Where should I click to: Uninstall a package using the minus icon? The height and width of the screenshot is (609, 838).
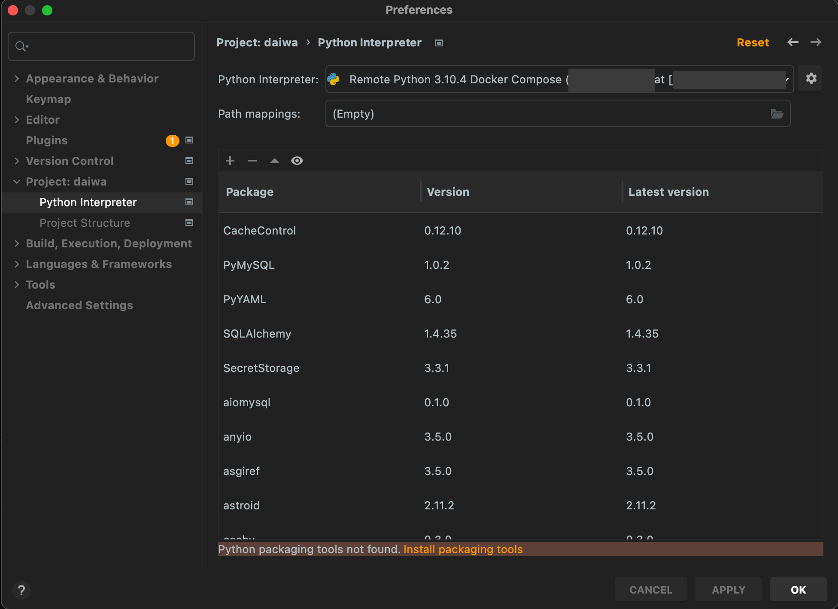[252, 161]
